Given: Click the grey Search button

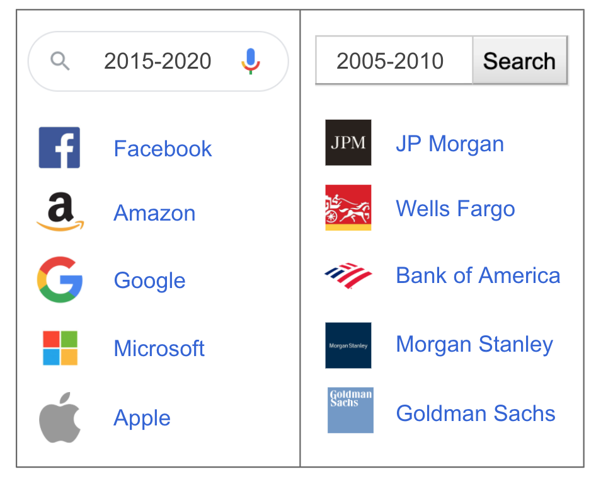Looking at the screenshot, I should pyautogui.click(x=520, y=61).
